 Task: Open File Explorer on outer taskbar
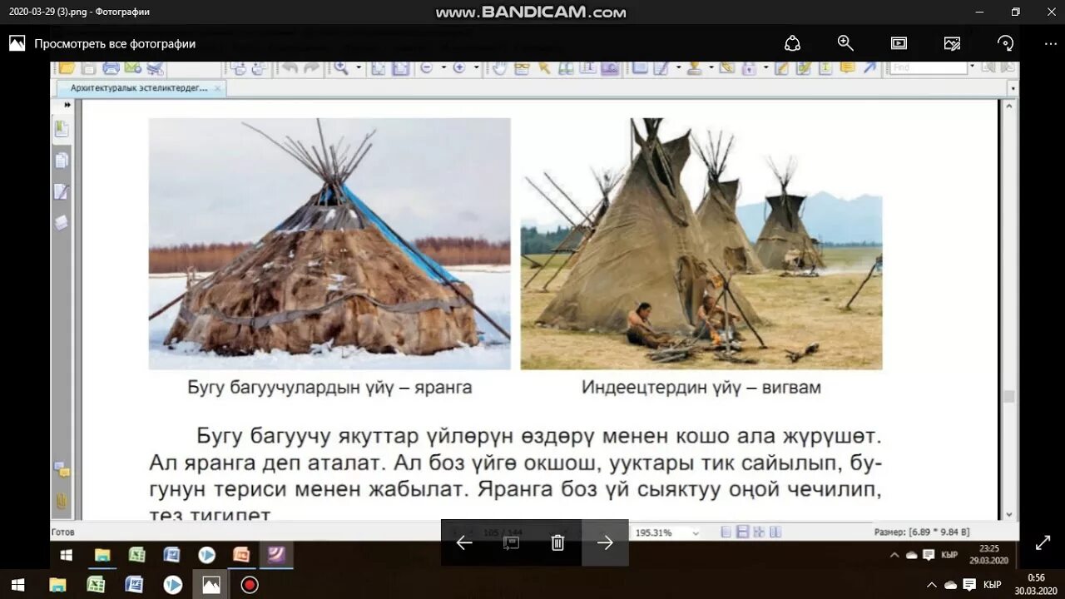click(x=57, y=584)
